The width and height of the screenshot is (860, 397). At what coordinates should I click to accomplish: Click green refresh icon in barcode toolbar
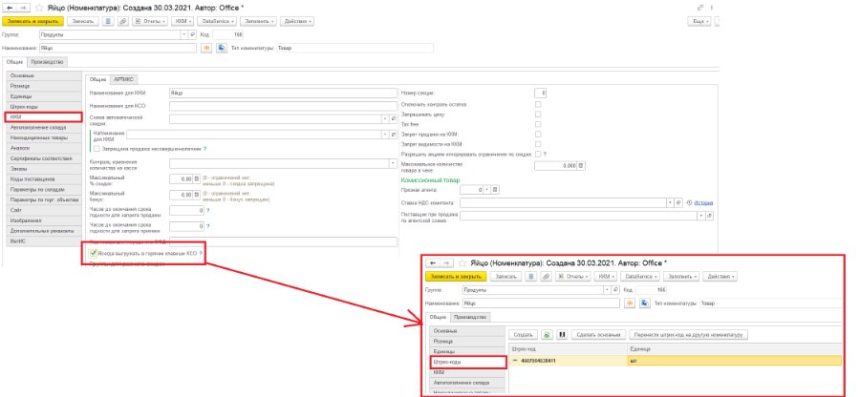pyautogui.click(x=547, y=334)
